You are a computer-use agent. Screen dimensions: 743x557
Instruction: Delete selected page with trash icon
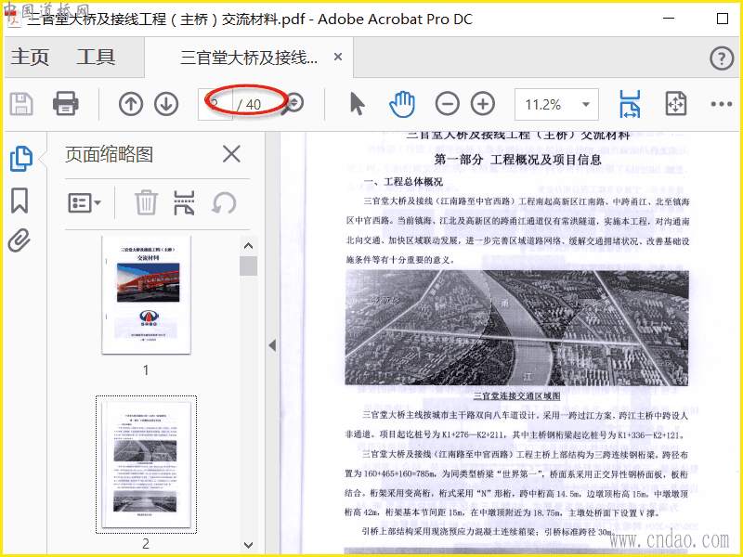pyautogui.click(x=146, y=202)
